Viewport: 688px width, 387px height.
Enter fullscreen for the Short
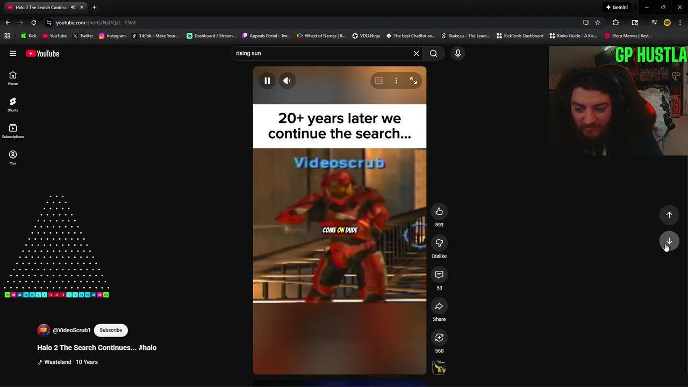click(413, 81)
